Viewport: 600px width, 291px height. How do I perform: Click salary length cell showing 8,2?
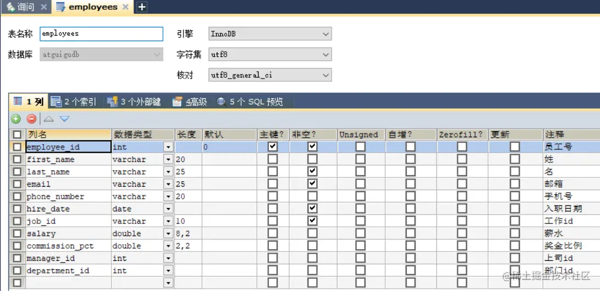click(x=188, y=233)
